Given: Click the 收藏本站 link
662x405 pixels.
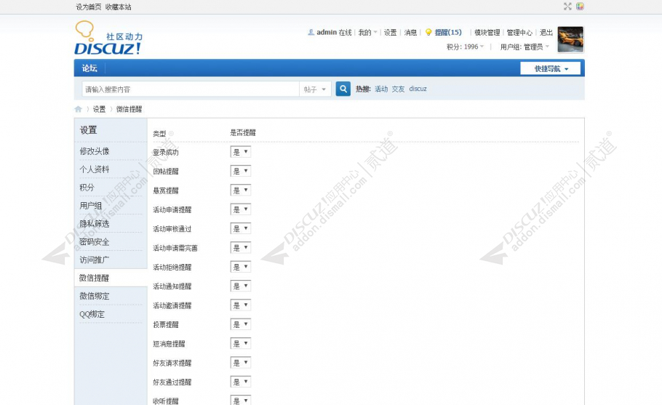Looking at the screenshot, I should tap(118, 7).
